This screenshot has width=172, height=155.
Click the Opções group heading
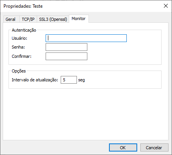19,71
